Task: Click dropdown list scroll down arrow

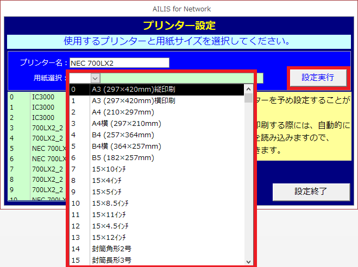Action: click(248, 260)
